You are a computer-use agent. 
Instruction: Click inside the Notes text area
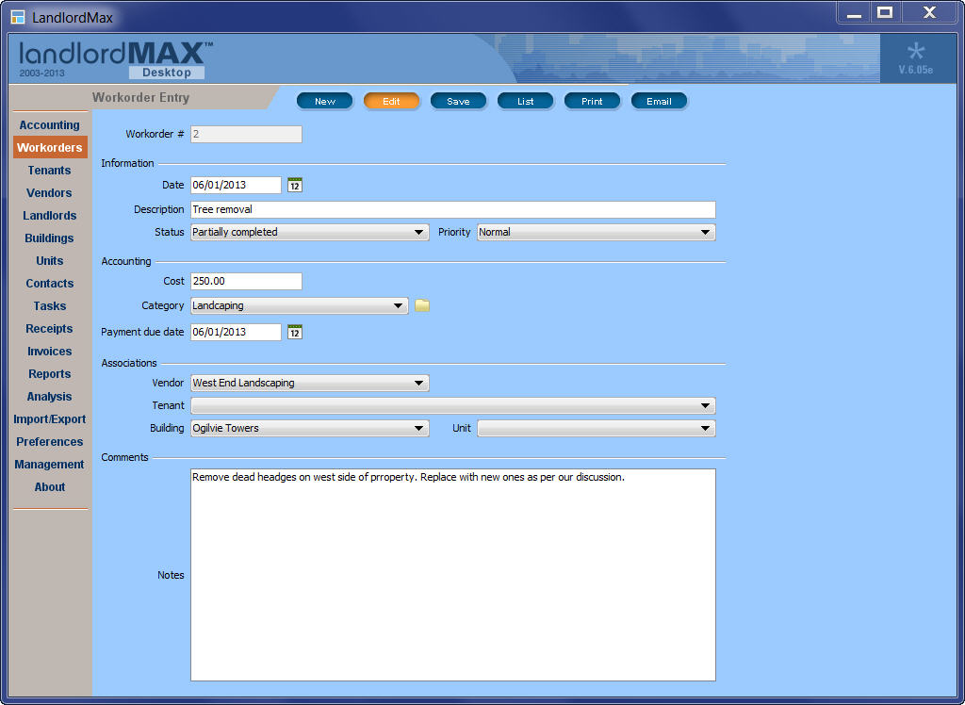click(x=453, y=575)
